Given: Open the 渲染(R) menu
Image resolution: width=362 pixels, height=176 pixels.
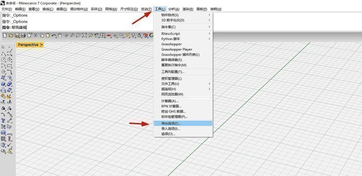Looking at the screenshot, I should click(x=188, y=9).
